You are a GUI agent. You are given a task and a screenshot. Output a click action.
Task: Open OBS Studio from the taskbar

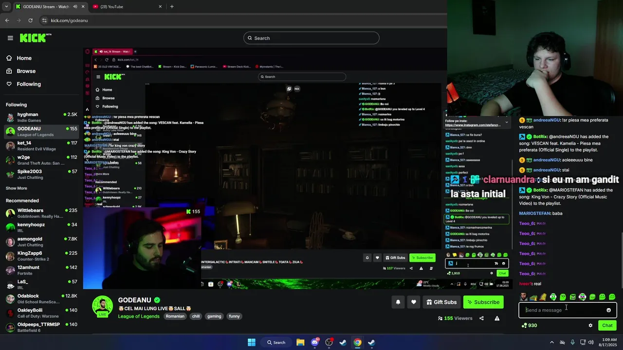[x=329, y=342]
